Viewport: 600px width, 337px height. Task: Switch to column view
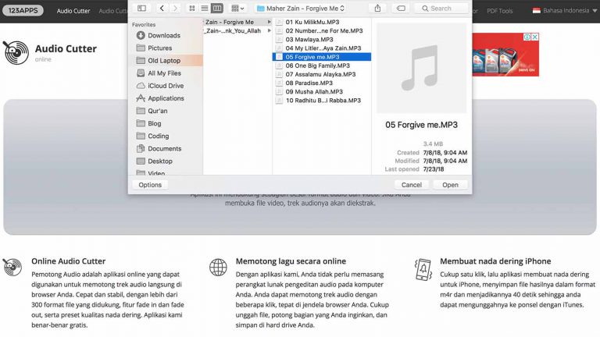tap(217, 8)
